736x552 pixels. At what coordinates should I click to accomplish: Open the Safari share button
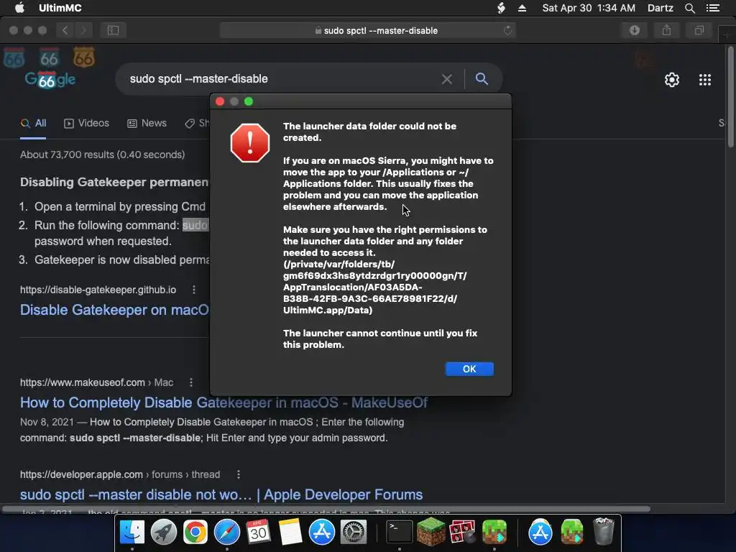coord(666,30)
